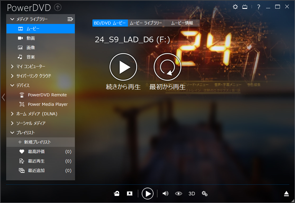Eject the disc with eject icon
The image size is (295, 203).
point(286,193)
